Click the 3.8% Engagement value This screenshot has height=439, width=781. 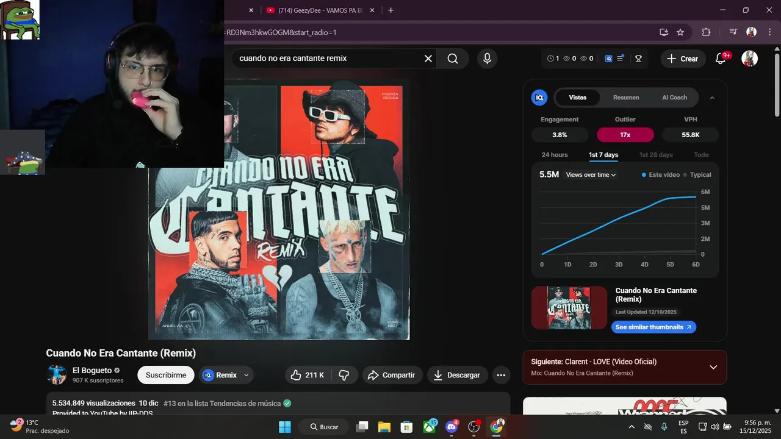tap(560, 135)
